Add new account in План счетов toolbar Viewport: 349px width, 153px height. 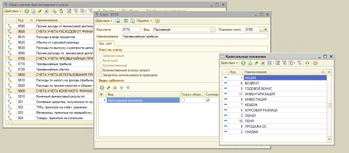click(x=27, y=11)
